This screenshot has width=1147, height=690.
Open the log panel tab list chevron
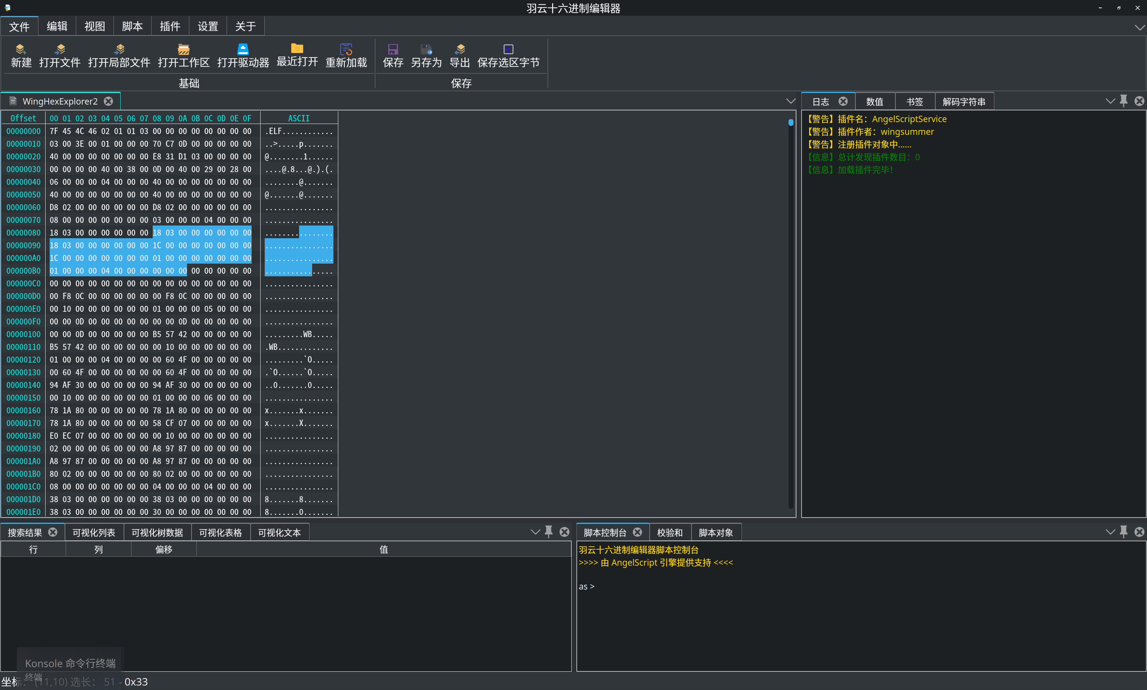(x=1110, y=101)
